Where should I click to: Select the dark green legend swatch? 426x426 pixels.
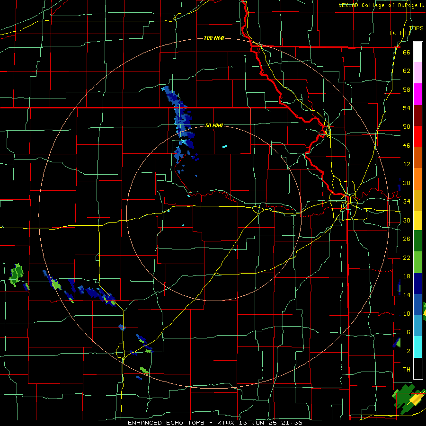click(418, 241)
